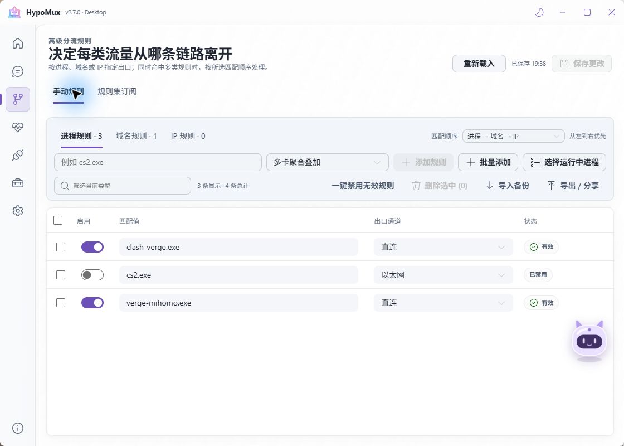Screen dimensions: 624x446
Task: Tick the checkbox for cs2.exe
Action: coord(61,275)
